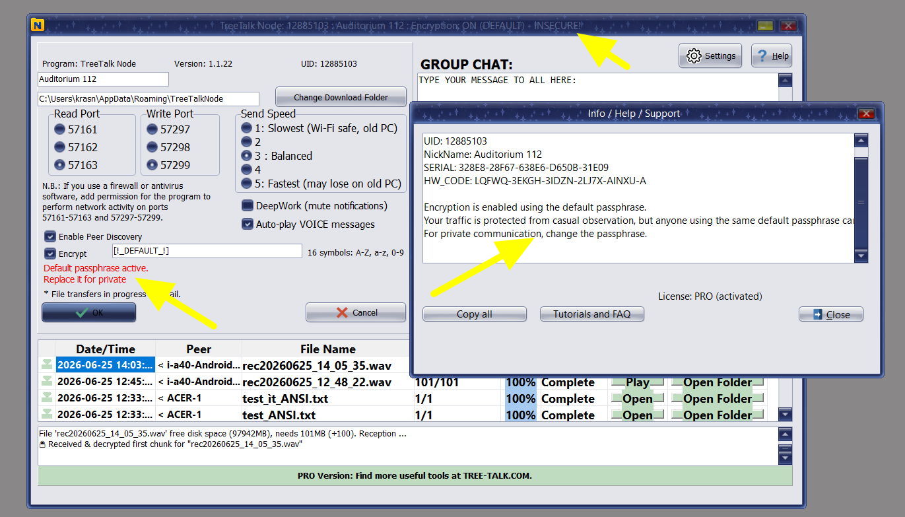The width and height of the screenshot is (905, 517).
Task: Select file test_ANSI.txt
Action: coord(279,415)
